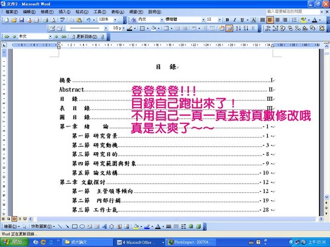Toggle numbered list formatting
The height and width of the screenshot is (247, 330).
point(294,20)
